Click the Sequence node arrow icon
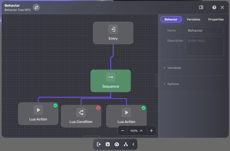Image resolution: width=230 pixels, height=151 pixels. 110,77
